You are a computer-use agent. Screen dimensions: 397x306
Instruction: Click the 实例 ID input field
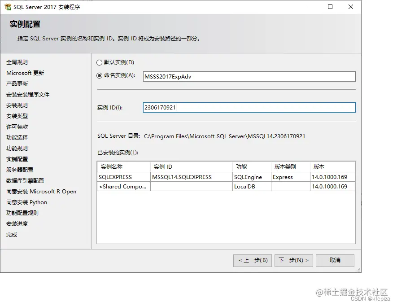point(249,107)
